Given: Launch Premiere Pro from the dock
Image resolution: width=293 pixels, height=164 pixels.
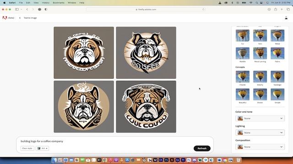Looking at the screenshot, I should (x=183, y=160).
